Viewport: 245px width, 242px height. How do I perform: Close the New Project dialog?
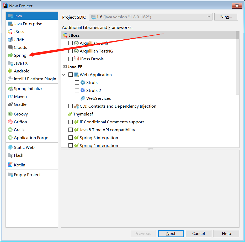tap(237, 6)
